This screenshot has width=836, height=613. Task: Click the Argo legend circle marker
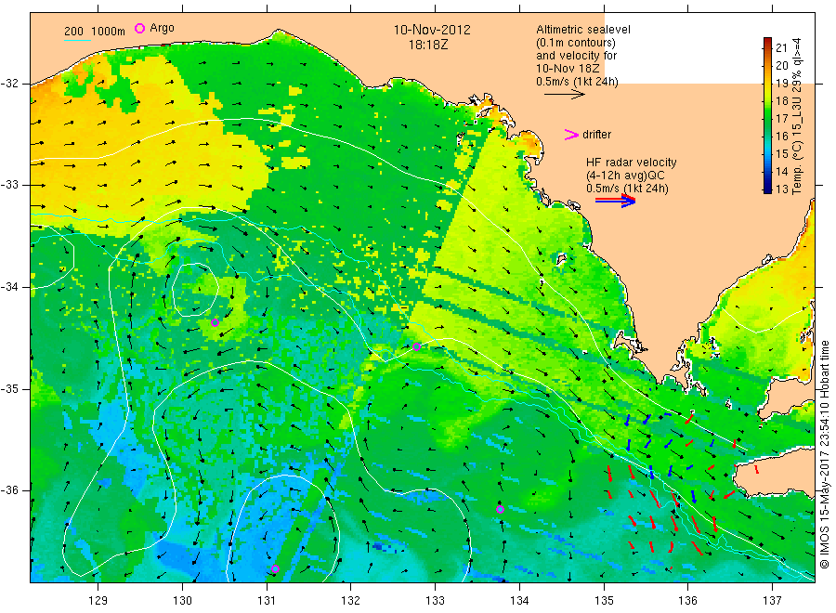click(x=139, y=28)
